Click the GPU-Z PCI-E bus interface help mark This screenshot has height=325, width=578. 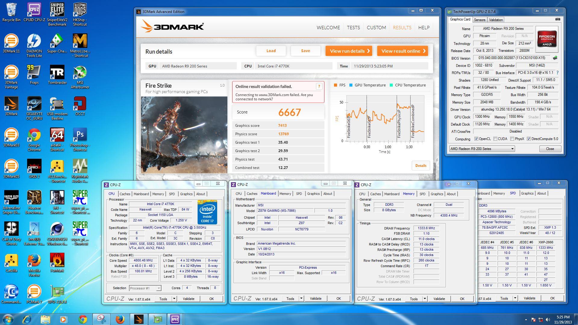(557, 73)
